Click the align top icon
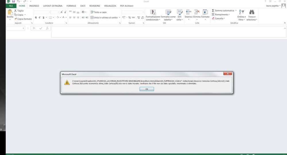Image resolution: width=287 pixels, height=155 pixels. tap(70, 12)
